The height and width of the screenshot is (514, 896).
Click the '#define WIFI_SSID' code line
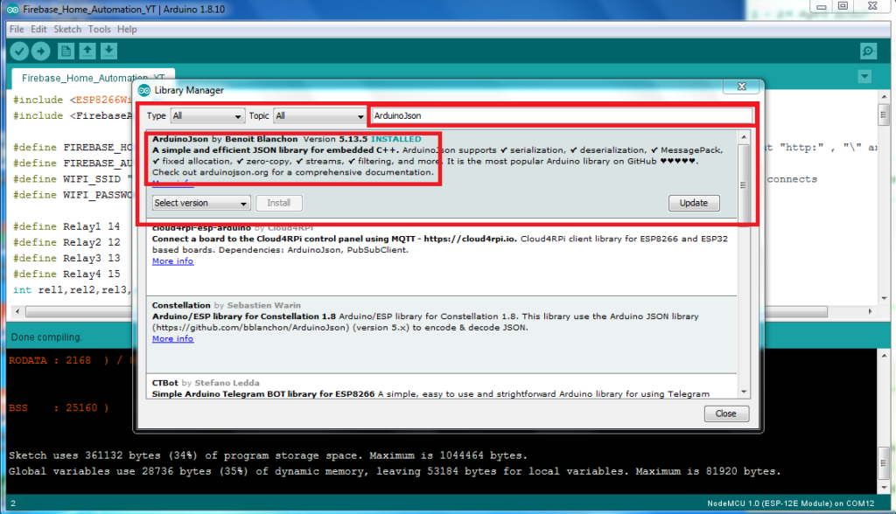click(73, 178)
